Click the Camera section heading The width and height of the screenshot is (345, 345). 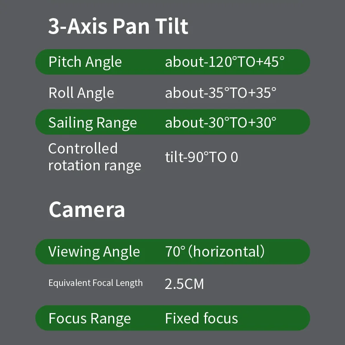(x=87, y=210)
